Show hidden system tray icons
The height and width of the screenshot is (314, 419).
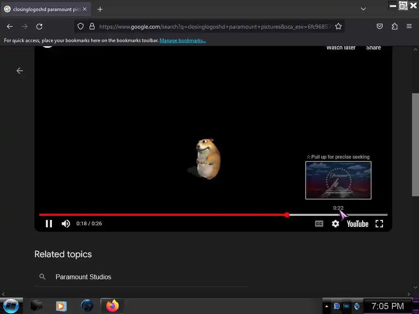click(327, 306)
